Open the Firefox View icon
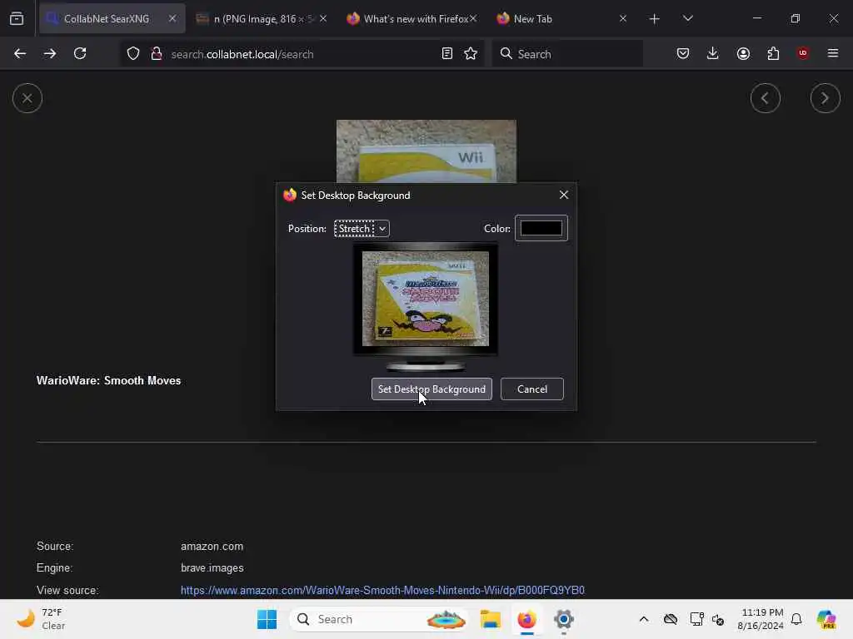This screenshot has height=639, width=853. [x=17, y=18]
